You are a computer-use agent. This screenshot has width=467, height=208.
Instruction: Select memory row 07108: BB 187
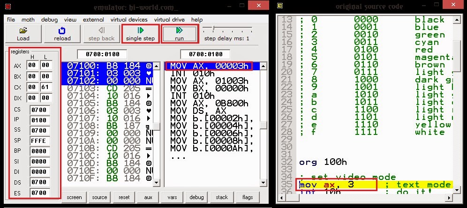(x=107, y=126)
